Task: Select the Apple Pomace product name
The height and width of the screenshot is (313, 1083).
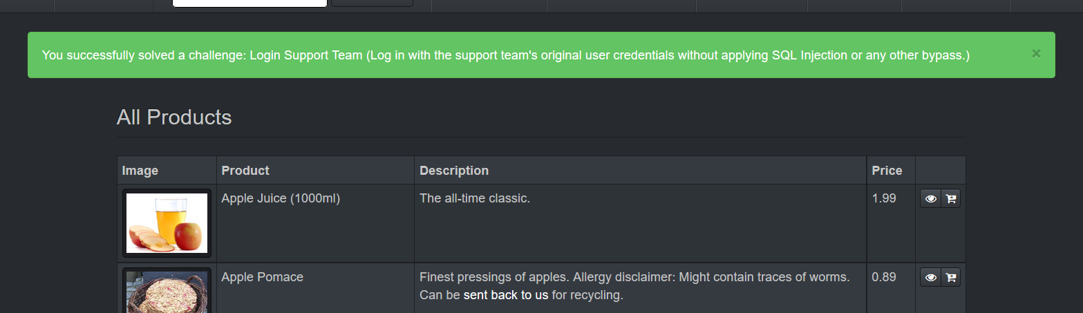Action: 262,277
